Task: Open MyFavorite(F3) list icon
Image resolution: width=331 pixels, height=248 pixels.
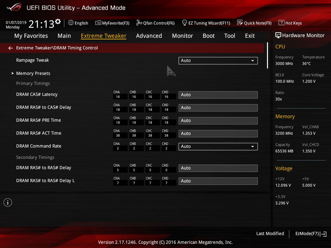Action: point(98,23)
